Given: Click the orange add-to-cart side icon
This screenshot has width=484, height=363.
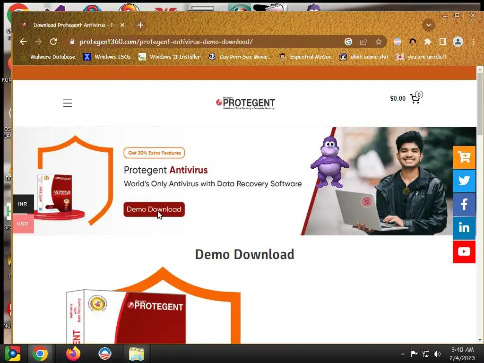Looking at the screenshot, I should tap(464, 157).
